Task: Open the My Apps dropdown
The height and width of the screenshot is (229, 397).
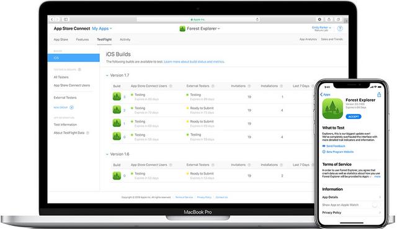Action: coord(102,28)
